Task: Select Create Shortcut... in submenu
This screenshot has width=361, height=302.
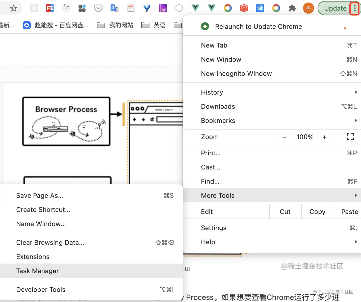Action: pyautogui.click(x=91, y=210)
